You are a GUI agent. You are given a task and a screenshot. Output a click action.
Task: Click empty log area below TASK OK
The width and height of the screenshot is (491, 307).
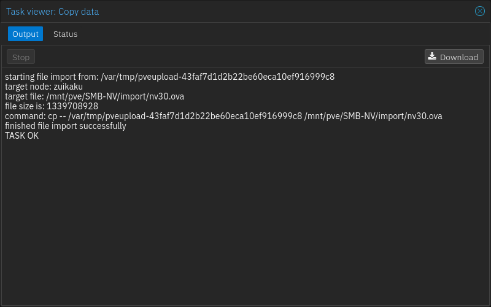coord(245,221)
